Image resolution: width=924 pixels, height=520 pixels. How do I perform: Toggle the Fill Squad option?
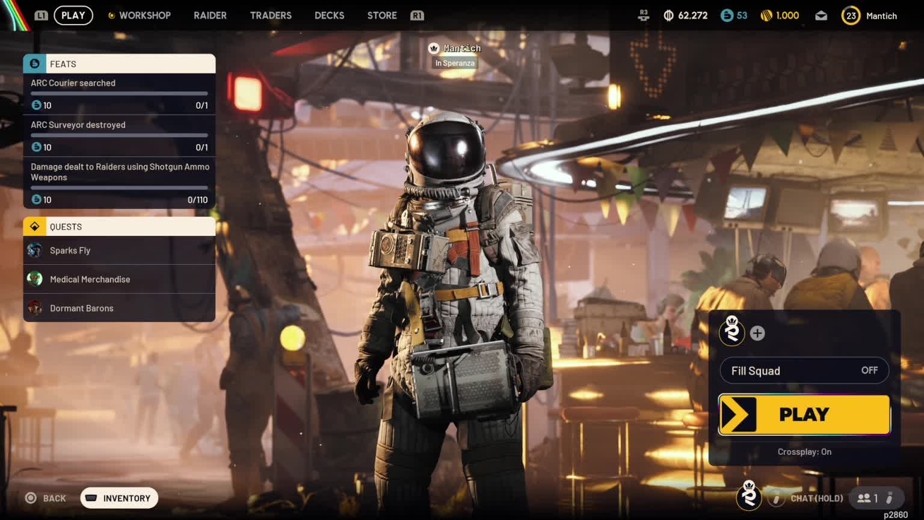click(804, 371)
